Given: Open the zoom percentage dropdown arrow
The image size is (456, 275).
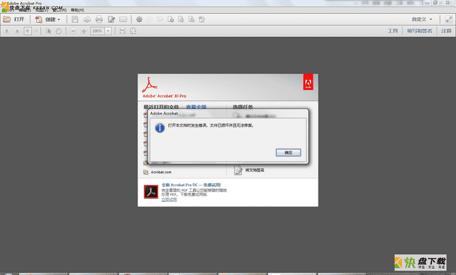Looking at the screenshot, I should pyautogui.click(x=108, y=31).
